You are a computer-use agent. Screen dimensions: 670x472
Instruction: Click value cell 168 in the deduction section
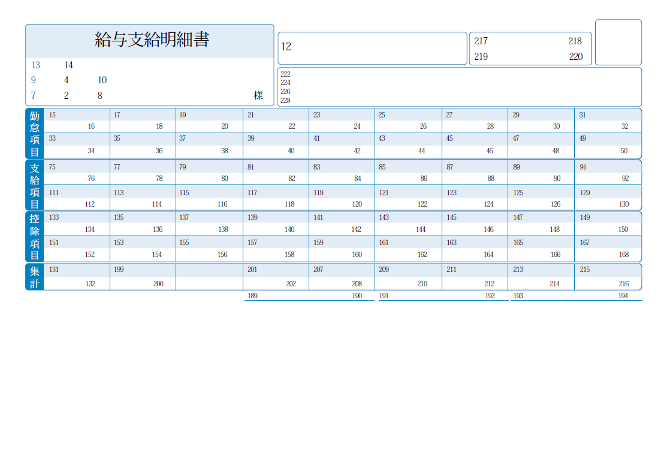(x=624, y=255)
